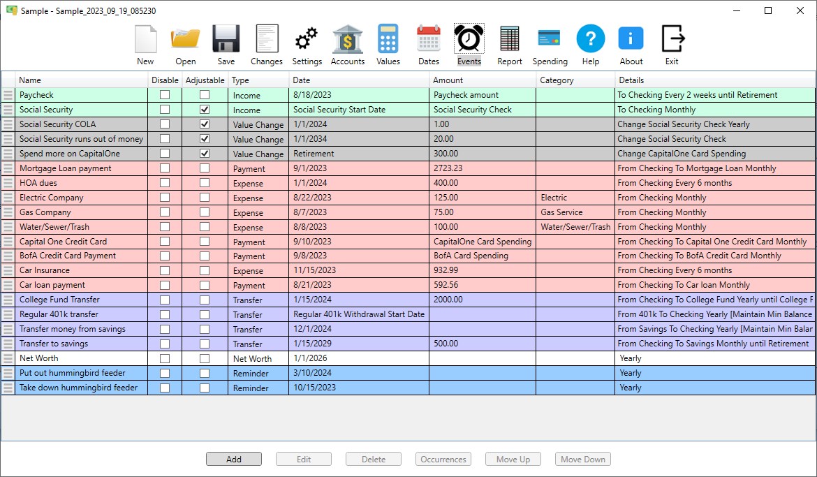The image size is (817, 477).
Task: Click the row handle for Net Worth
Action: pos(8,358)
